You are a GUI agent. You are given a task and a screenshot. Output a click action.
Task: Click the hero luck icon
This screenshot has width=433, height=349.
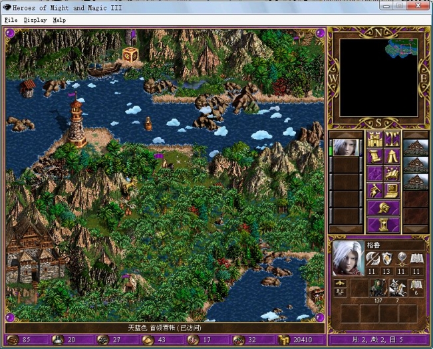coord(341,292)
